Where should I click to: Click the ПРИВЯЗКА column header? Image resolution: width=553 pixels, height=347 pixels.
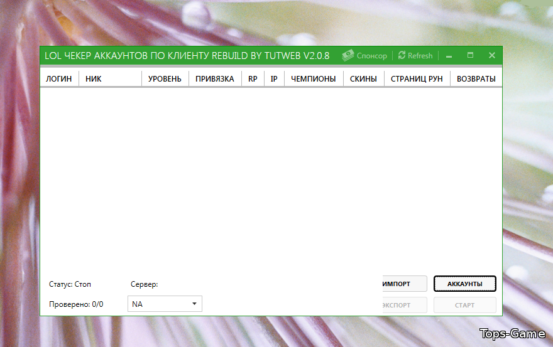tap(214, 79)
